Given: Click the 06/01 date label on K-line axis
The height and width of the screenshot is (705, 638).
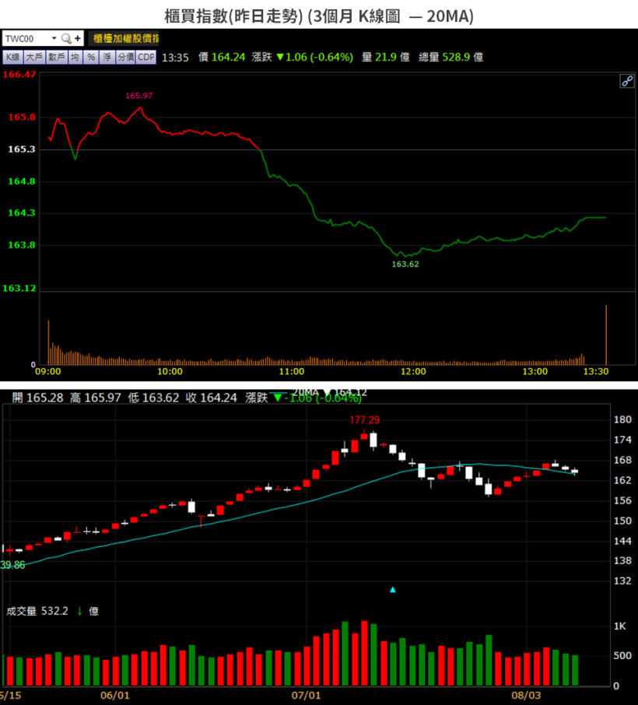Looking at the screenshot, I should 114,695.
